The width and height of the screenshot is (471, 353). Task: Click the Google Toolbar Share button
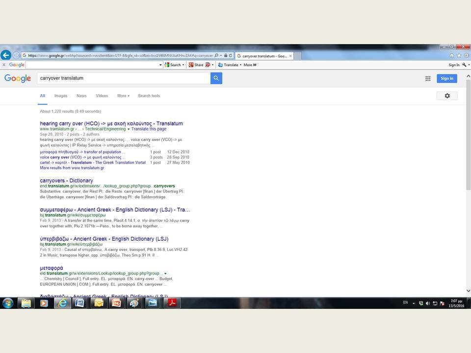(x=196, y=65)
